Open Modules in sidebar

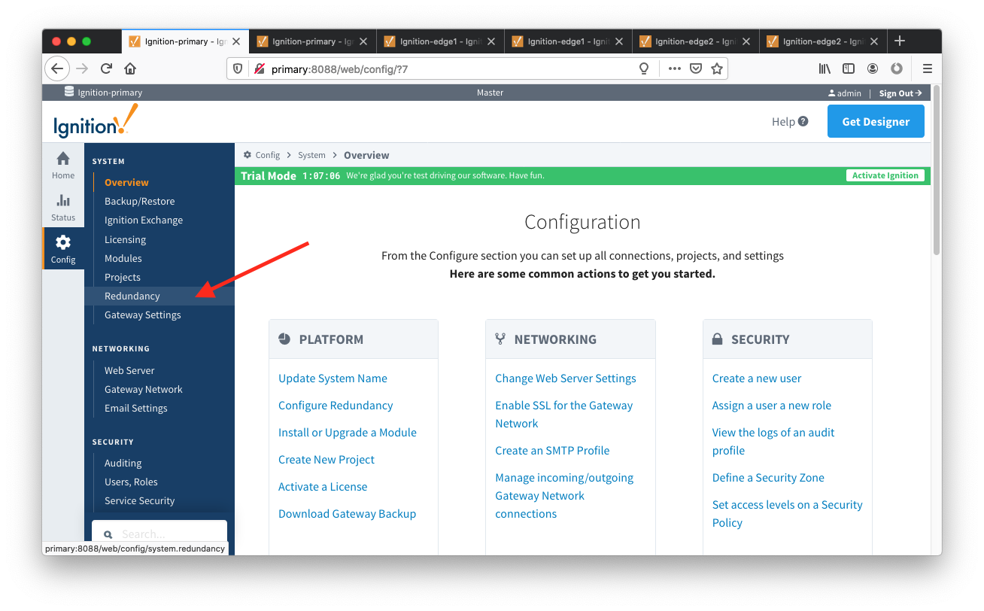[123, 258]
